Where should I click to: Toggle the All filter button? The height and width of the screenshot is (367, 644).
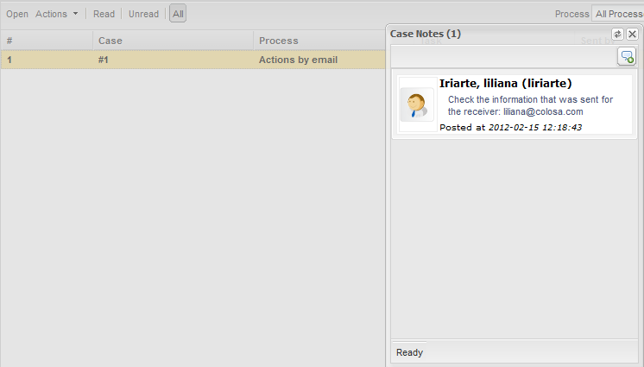[x=178, y=14]
